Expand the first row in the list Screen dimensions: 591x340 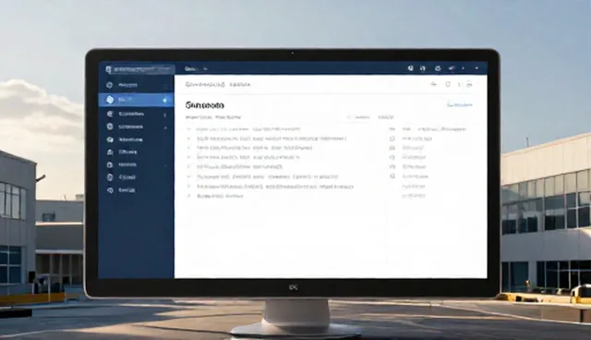[188, 129]
